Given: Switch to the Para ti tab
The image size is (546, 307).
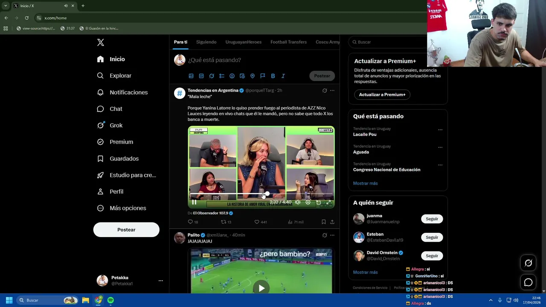Looking at the screenshot, I should coord(180,42).
